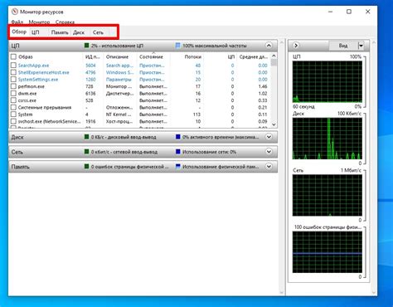Check the SearchApp.exe process checkbox
Viewport: 393px width, 307px height.
[x=13, y=66]
